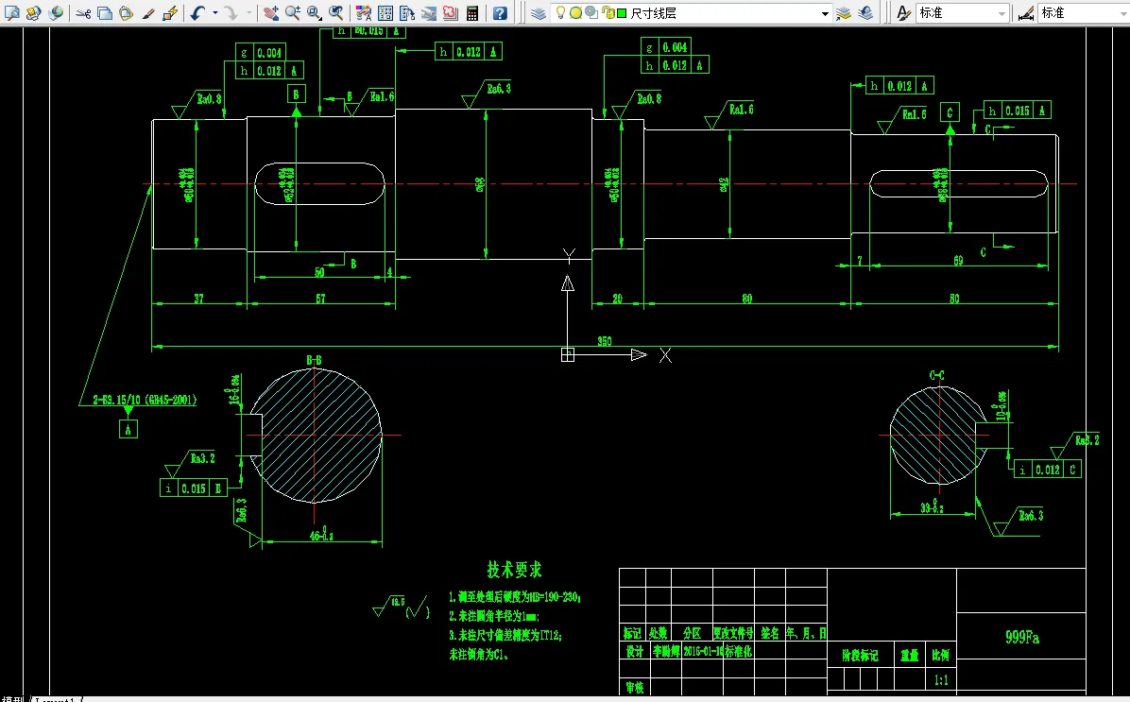Select the 69 keyway length dimension
The height and width of the screenshot is (702, 1130).
pyautogui.click(x=958, y=260)
